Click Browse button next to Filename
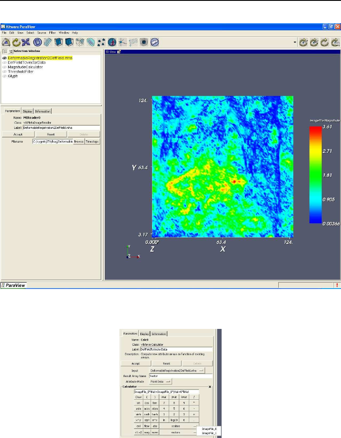Screen dimensions: 341x438 coord(79,142)
